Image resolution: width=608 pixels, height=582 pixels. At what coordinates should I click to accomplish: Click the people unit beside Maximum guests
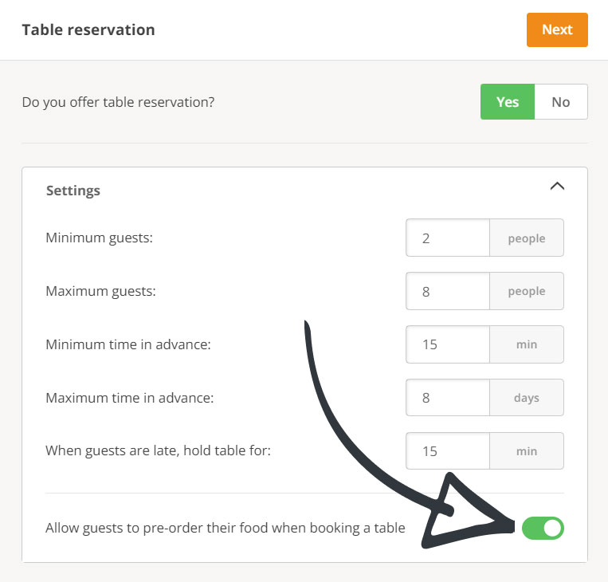[527, 291]
